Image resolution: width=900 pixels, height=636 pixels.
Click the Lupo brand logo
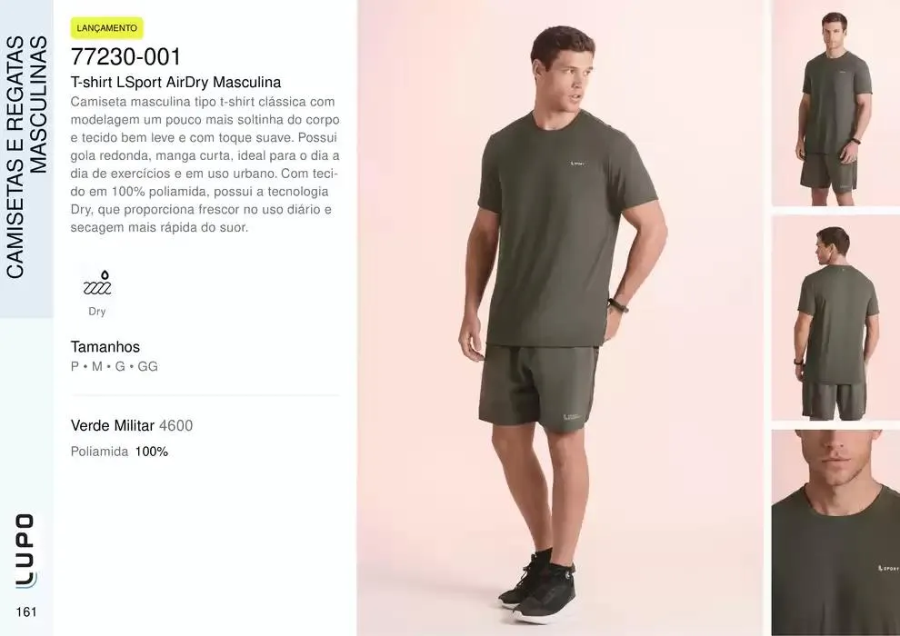(25, 551)
